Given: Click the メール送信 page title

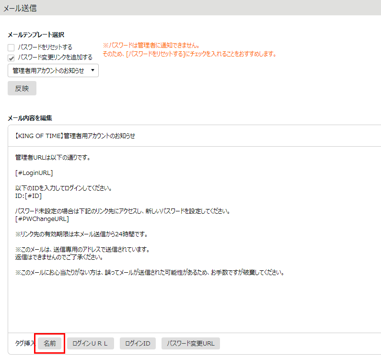Looking at the screenshot, I should click(x=20, y=8).
